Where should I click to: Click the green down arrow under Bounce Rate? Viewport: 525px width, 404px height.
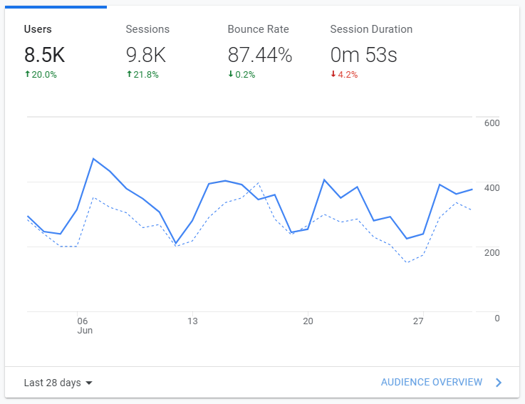[231, 74]
